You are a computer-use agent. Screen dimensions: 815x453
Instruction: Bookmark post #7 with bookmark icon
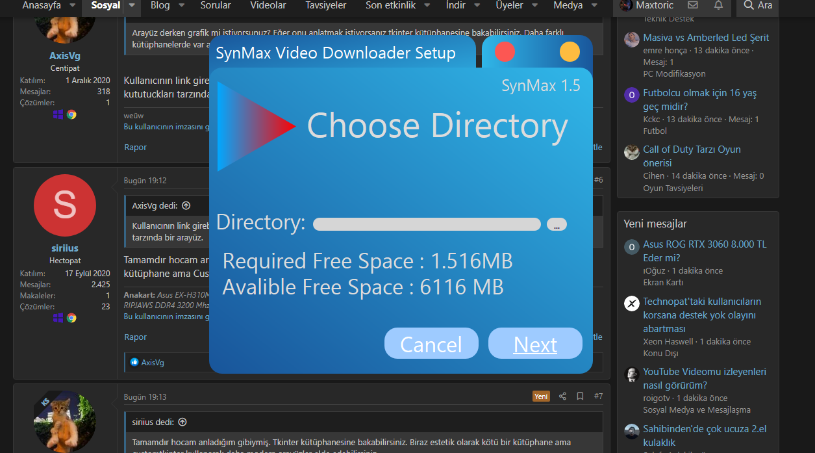(580, 396)
